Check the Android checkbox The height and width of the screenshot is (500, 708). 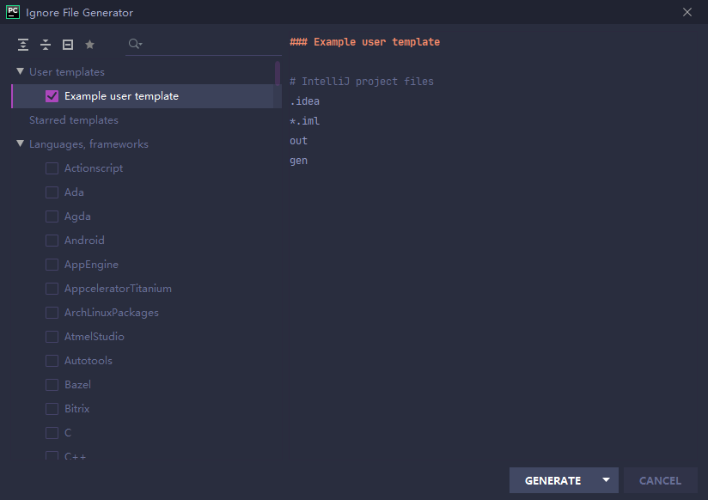(x=52, y=241)
